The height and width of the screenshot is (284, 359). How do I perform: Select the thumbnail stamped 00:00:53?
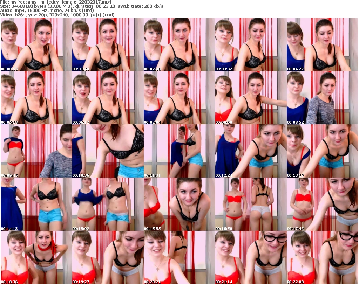[x=36, y=44]
